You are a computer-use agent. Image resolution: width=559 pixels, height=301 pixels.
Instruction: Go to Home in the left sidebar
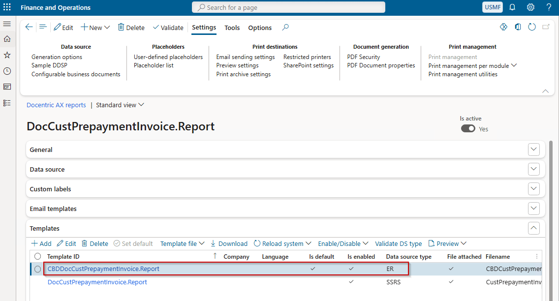7,39
